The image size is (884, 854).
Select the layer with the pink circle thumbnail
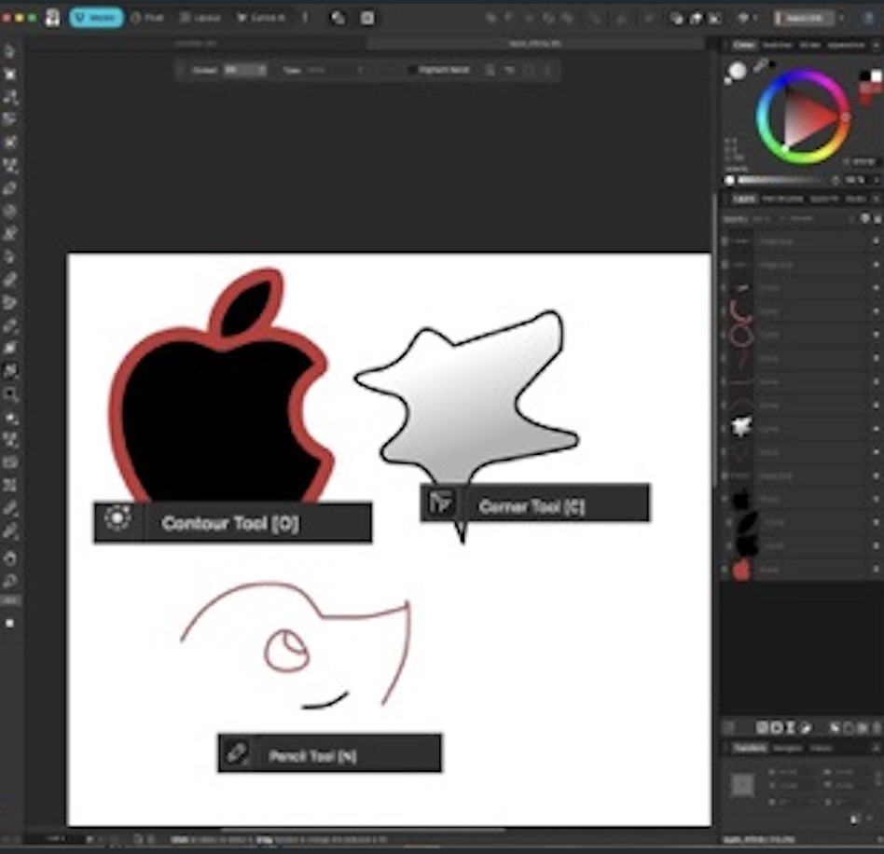pos(801,335)
